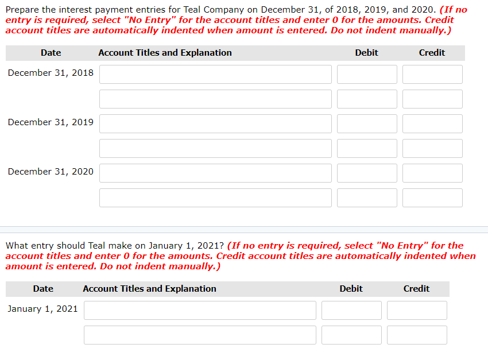The width and height of the screenshot is (488, 356).
Task: Click the Credit field on the second 2018 row
Action: click(x=432, y=98)
